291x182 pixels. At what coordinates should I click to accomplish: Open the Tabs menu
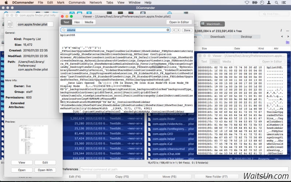109,3
